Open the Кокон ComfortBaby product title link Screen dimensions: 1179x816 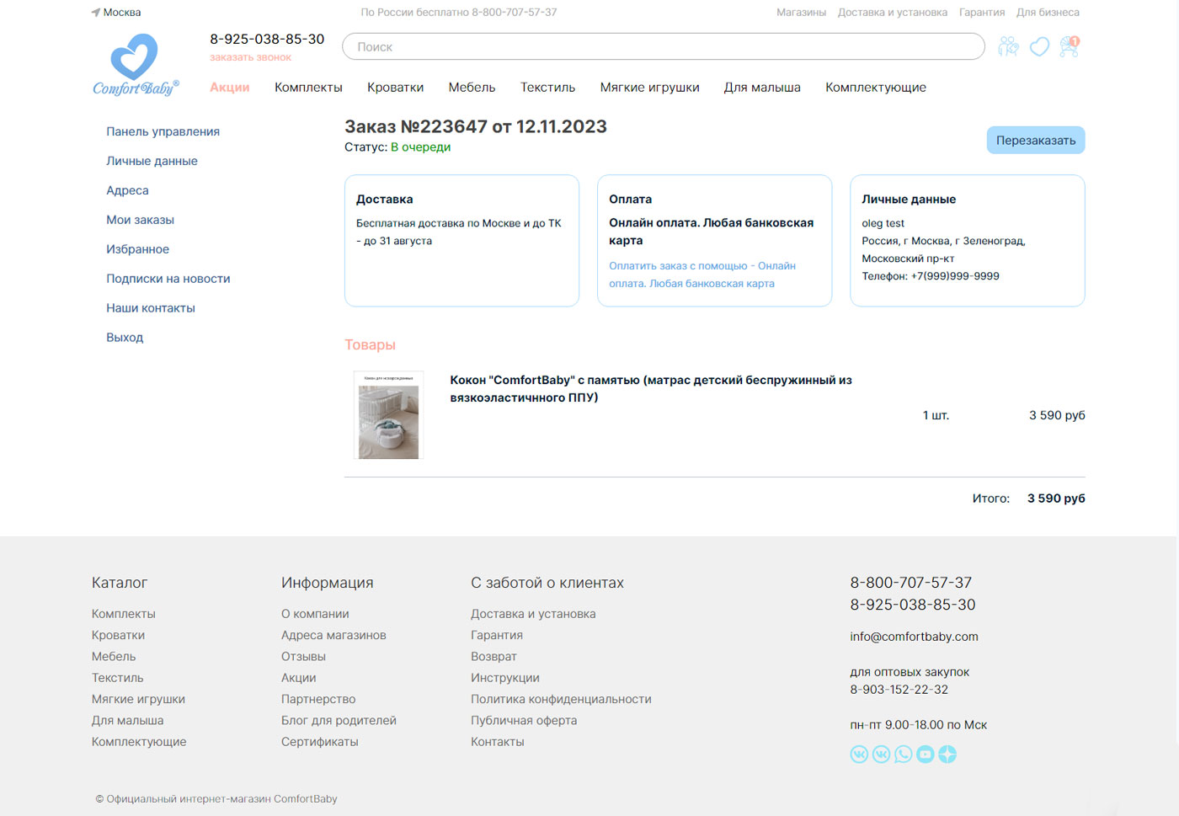[650, 388]
